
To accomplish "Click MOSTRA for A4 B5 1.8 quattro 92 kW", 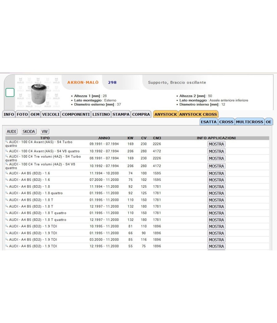I will 216,193.
